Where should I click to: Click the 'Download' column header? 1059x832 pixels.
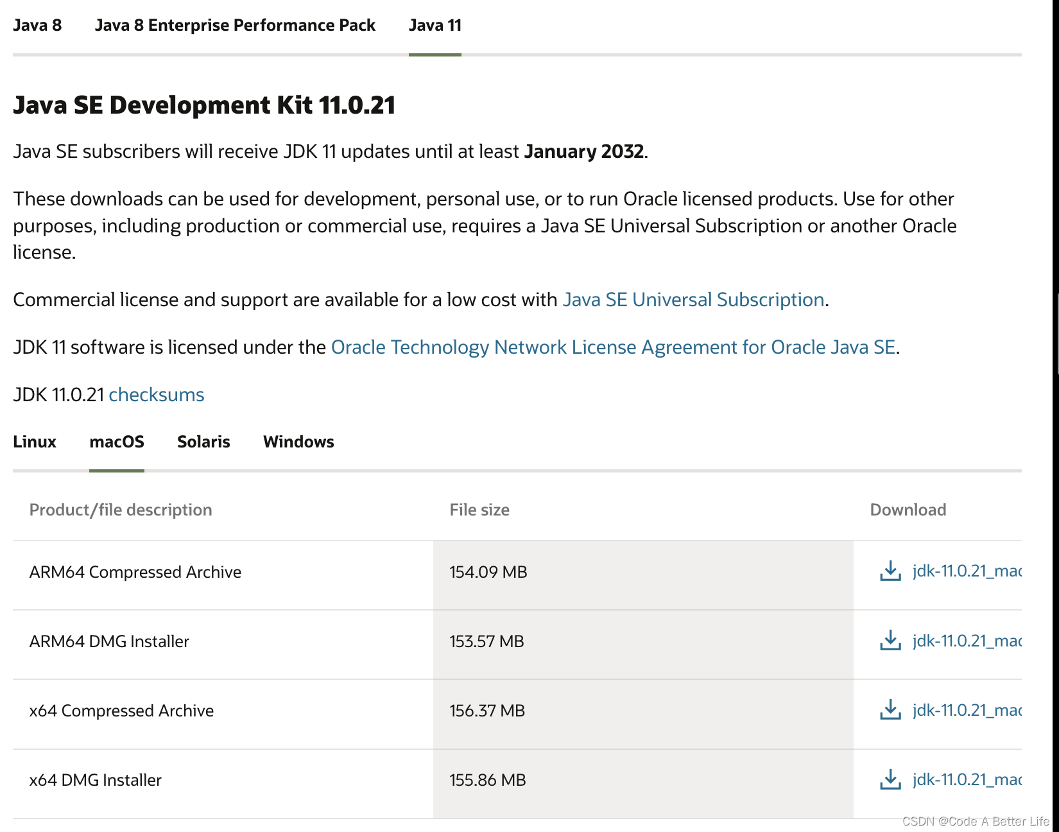908,510
